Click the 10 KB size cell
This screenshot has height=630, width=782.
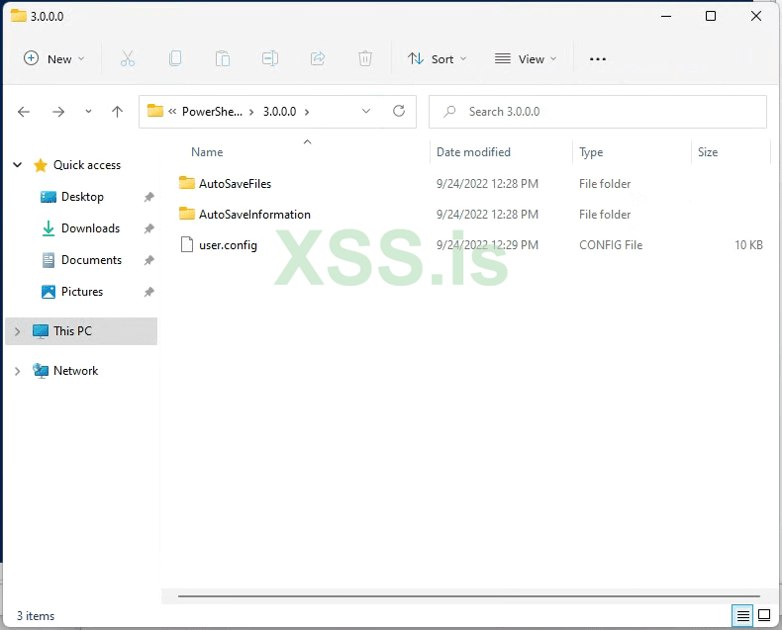[748, 245]
